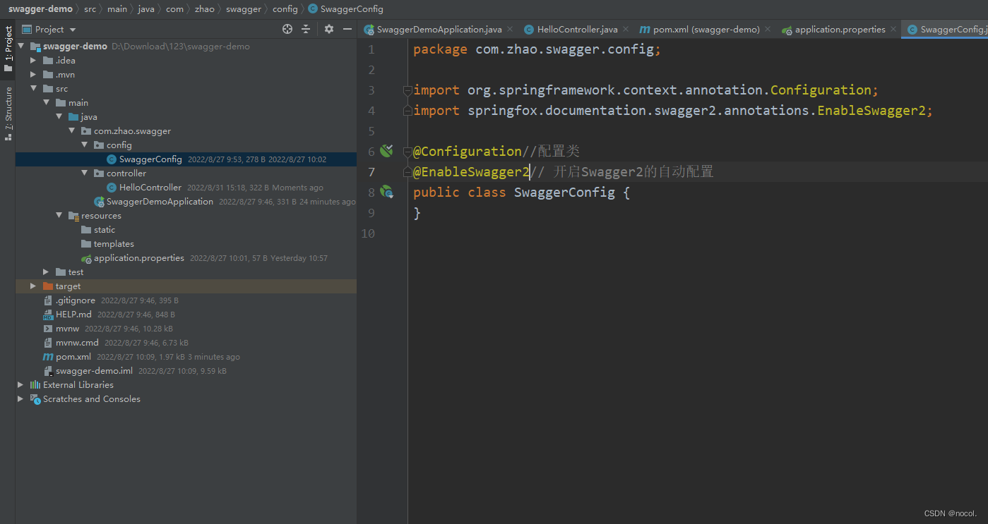Image resolution: width=988 pixels, height=524 pixels.
Task: Select SwaggerConfig class in project tree
Action: pyautogui.click(x=150, y=159)
